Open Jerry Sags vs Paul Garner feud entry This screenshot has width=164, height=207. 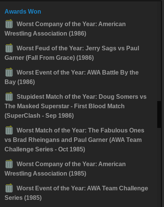pos(72,53)
